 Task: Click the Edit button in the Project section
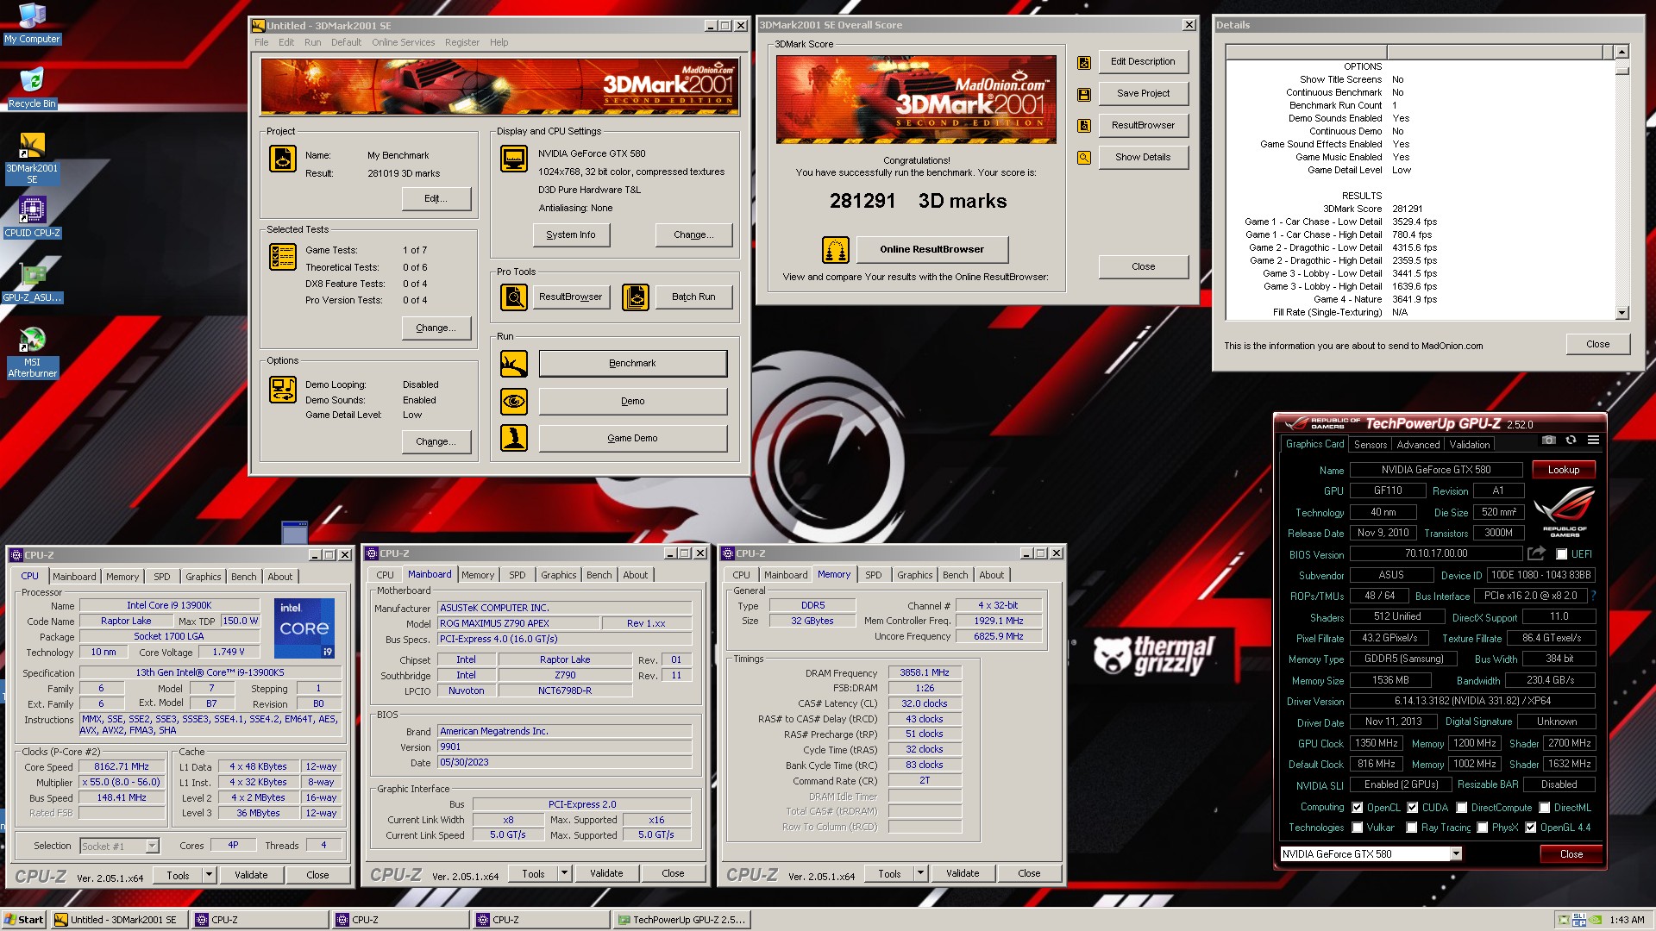(x=436, y=198)
